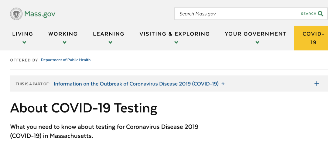Click the magnifying glass search icon
This screenshot has width=328, height=148.
320,14
